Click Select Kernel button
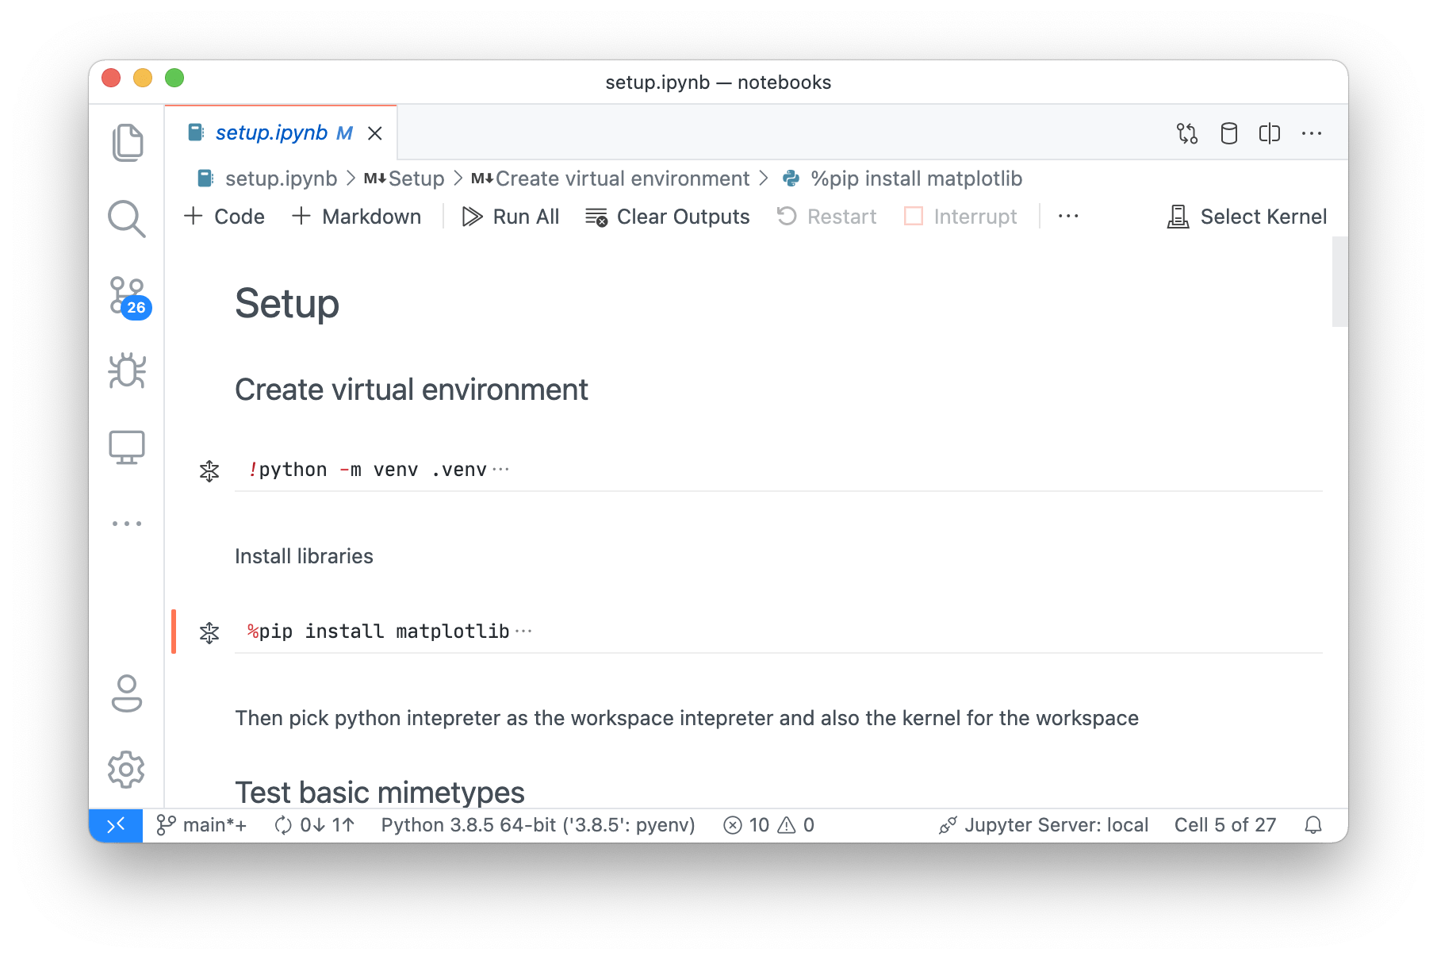1437x960 pixels. pyautogui.click(x=1246, y=216)
